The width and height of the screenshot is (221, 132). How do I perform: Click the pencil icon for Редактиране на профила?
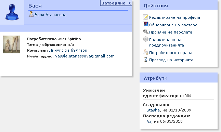point(146,17)
